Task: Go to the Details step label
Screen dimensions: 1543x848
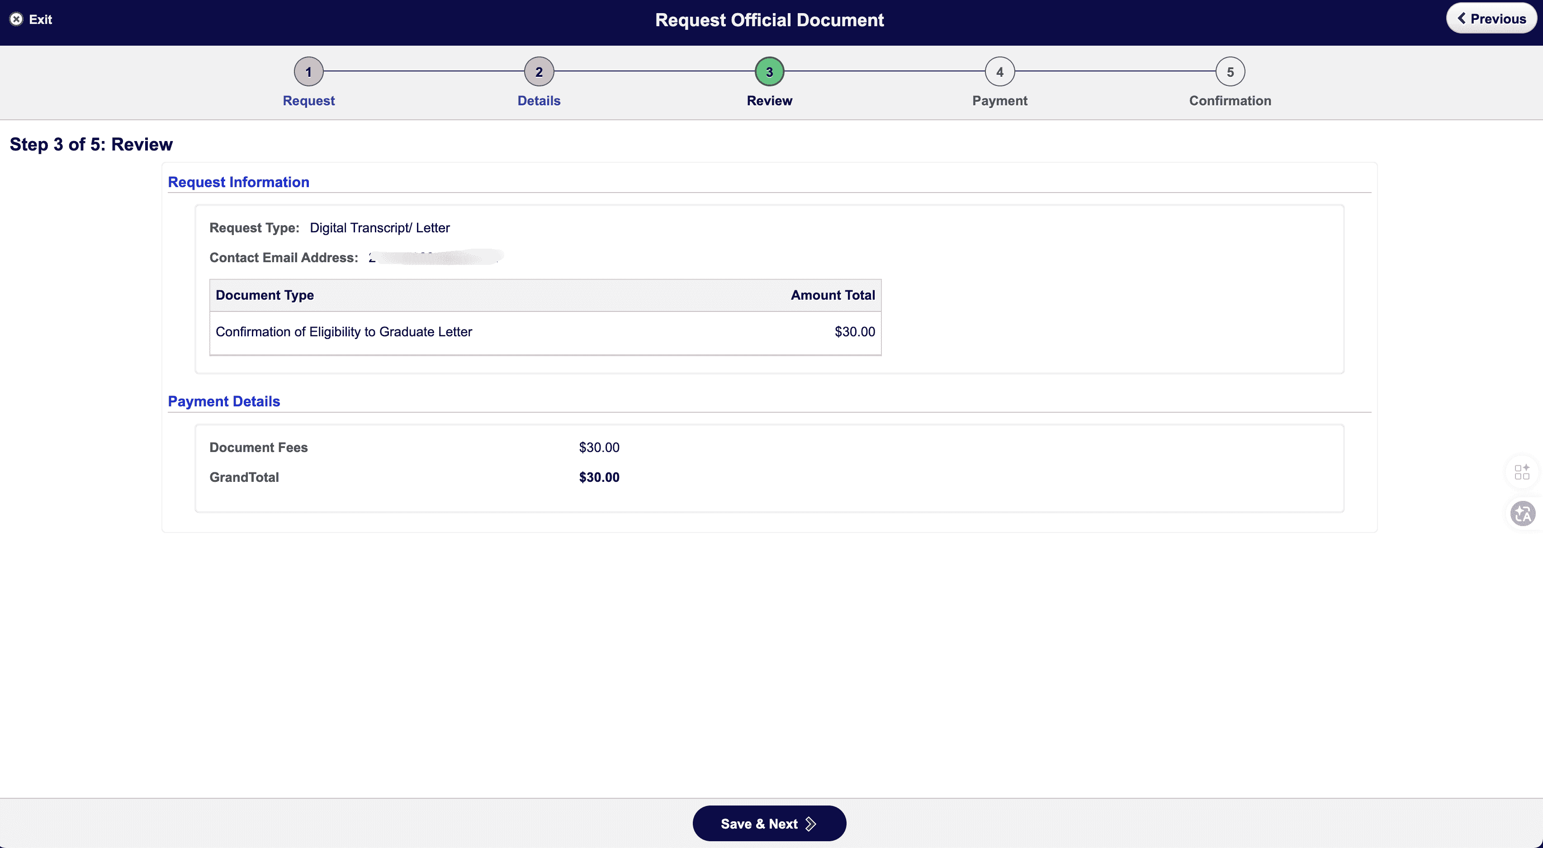Action: [x=539, y=101]
